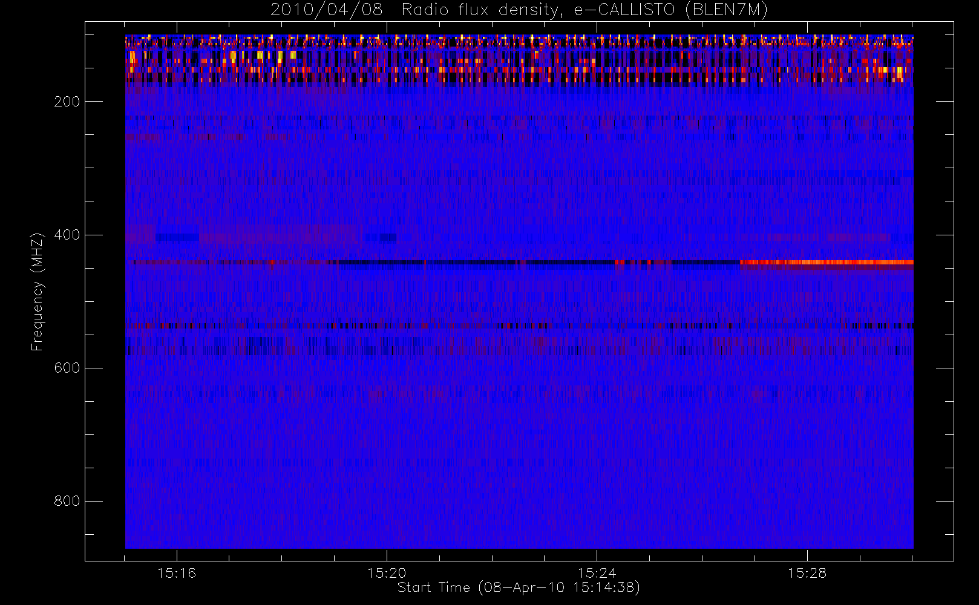979x605 pixels.
Task: Click the plot title '2010/04/08 Radio flux density'
Action: click(519, 10)
